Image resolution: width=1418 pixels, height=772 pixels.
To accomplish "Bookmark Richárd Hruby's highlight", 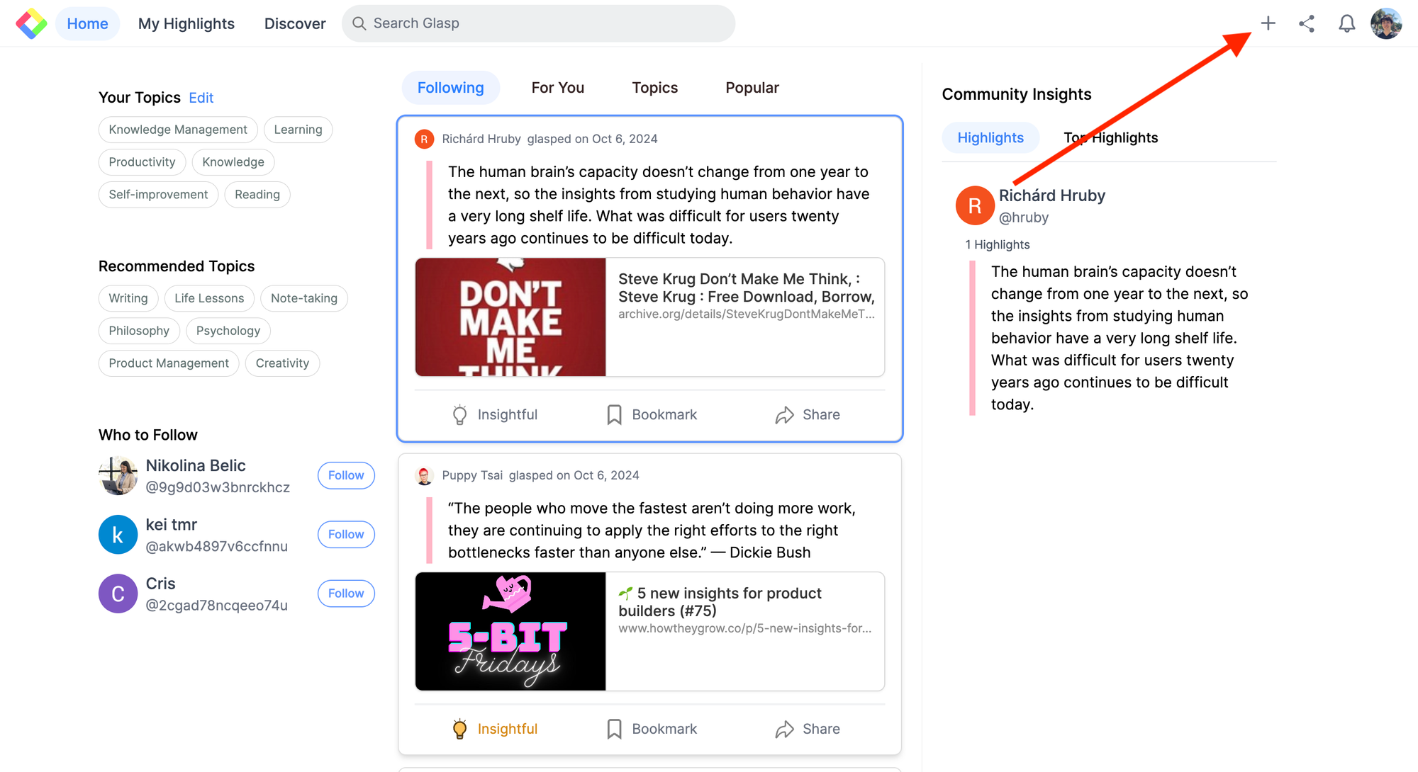I will (652, 414).
